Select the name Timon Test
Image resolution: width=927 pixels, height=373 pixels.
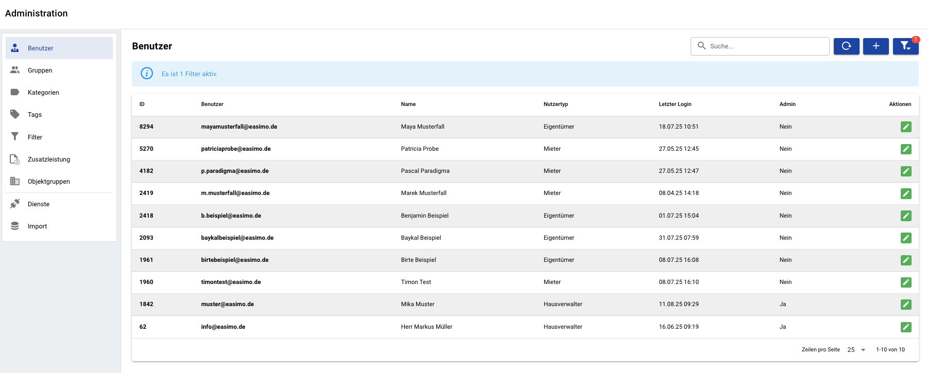[416, 282]
